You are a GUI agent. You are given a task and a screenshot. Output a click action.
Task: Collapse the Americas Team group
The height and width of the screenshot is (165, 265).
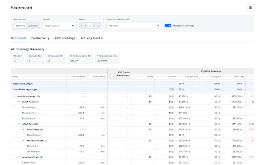(19, 157)
